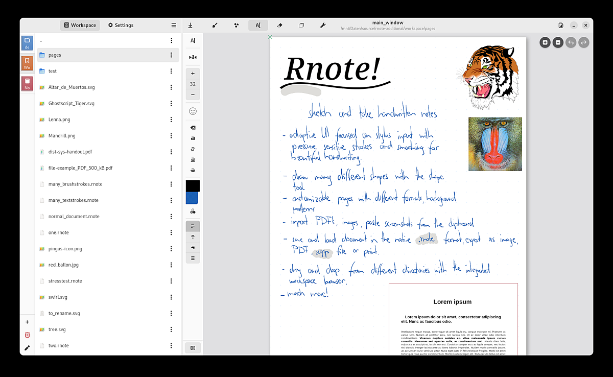Screen dimensions: 613x377
Task: Zoom out with canvas minus button
Action: click(558, 42)
